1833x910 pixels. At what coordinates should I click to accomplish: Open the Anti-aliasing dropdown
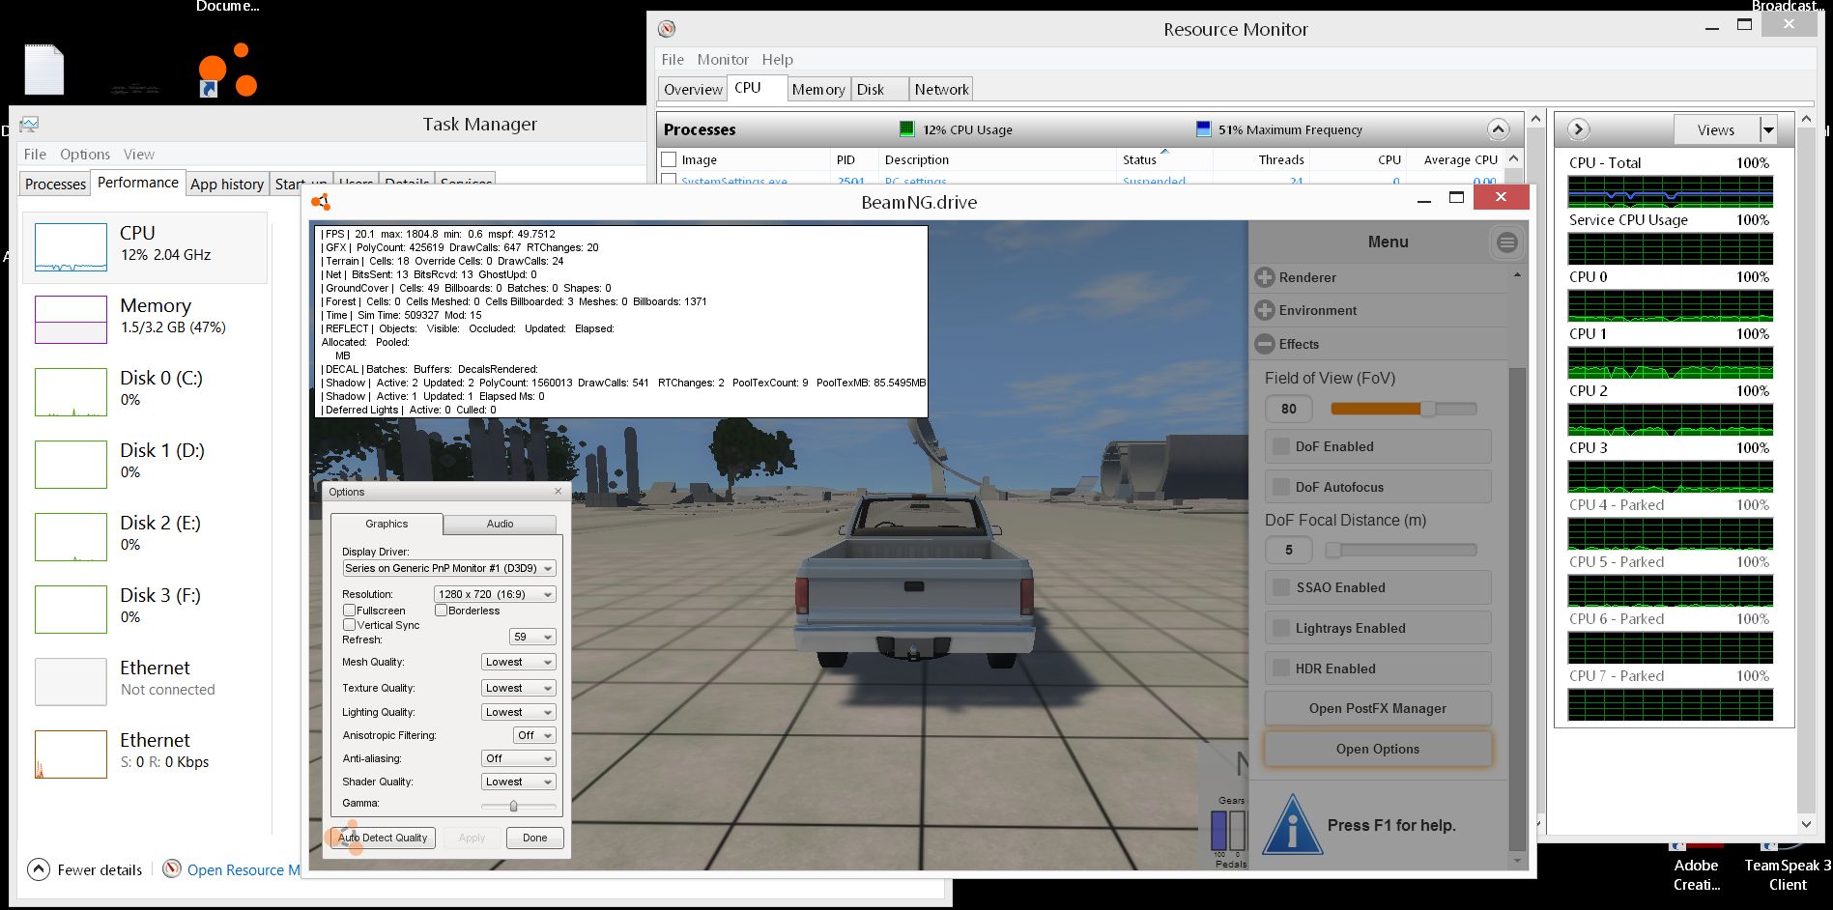[x=519, y=758]
